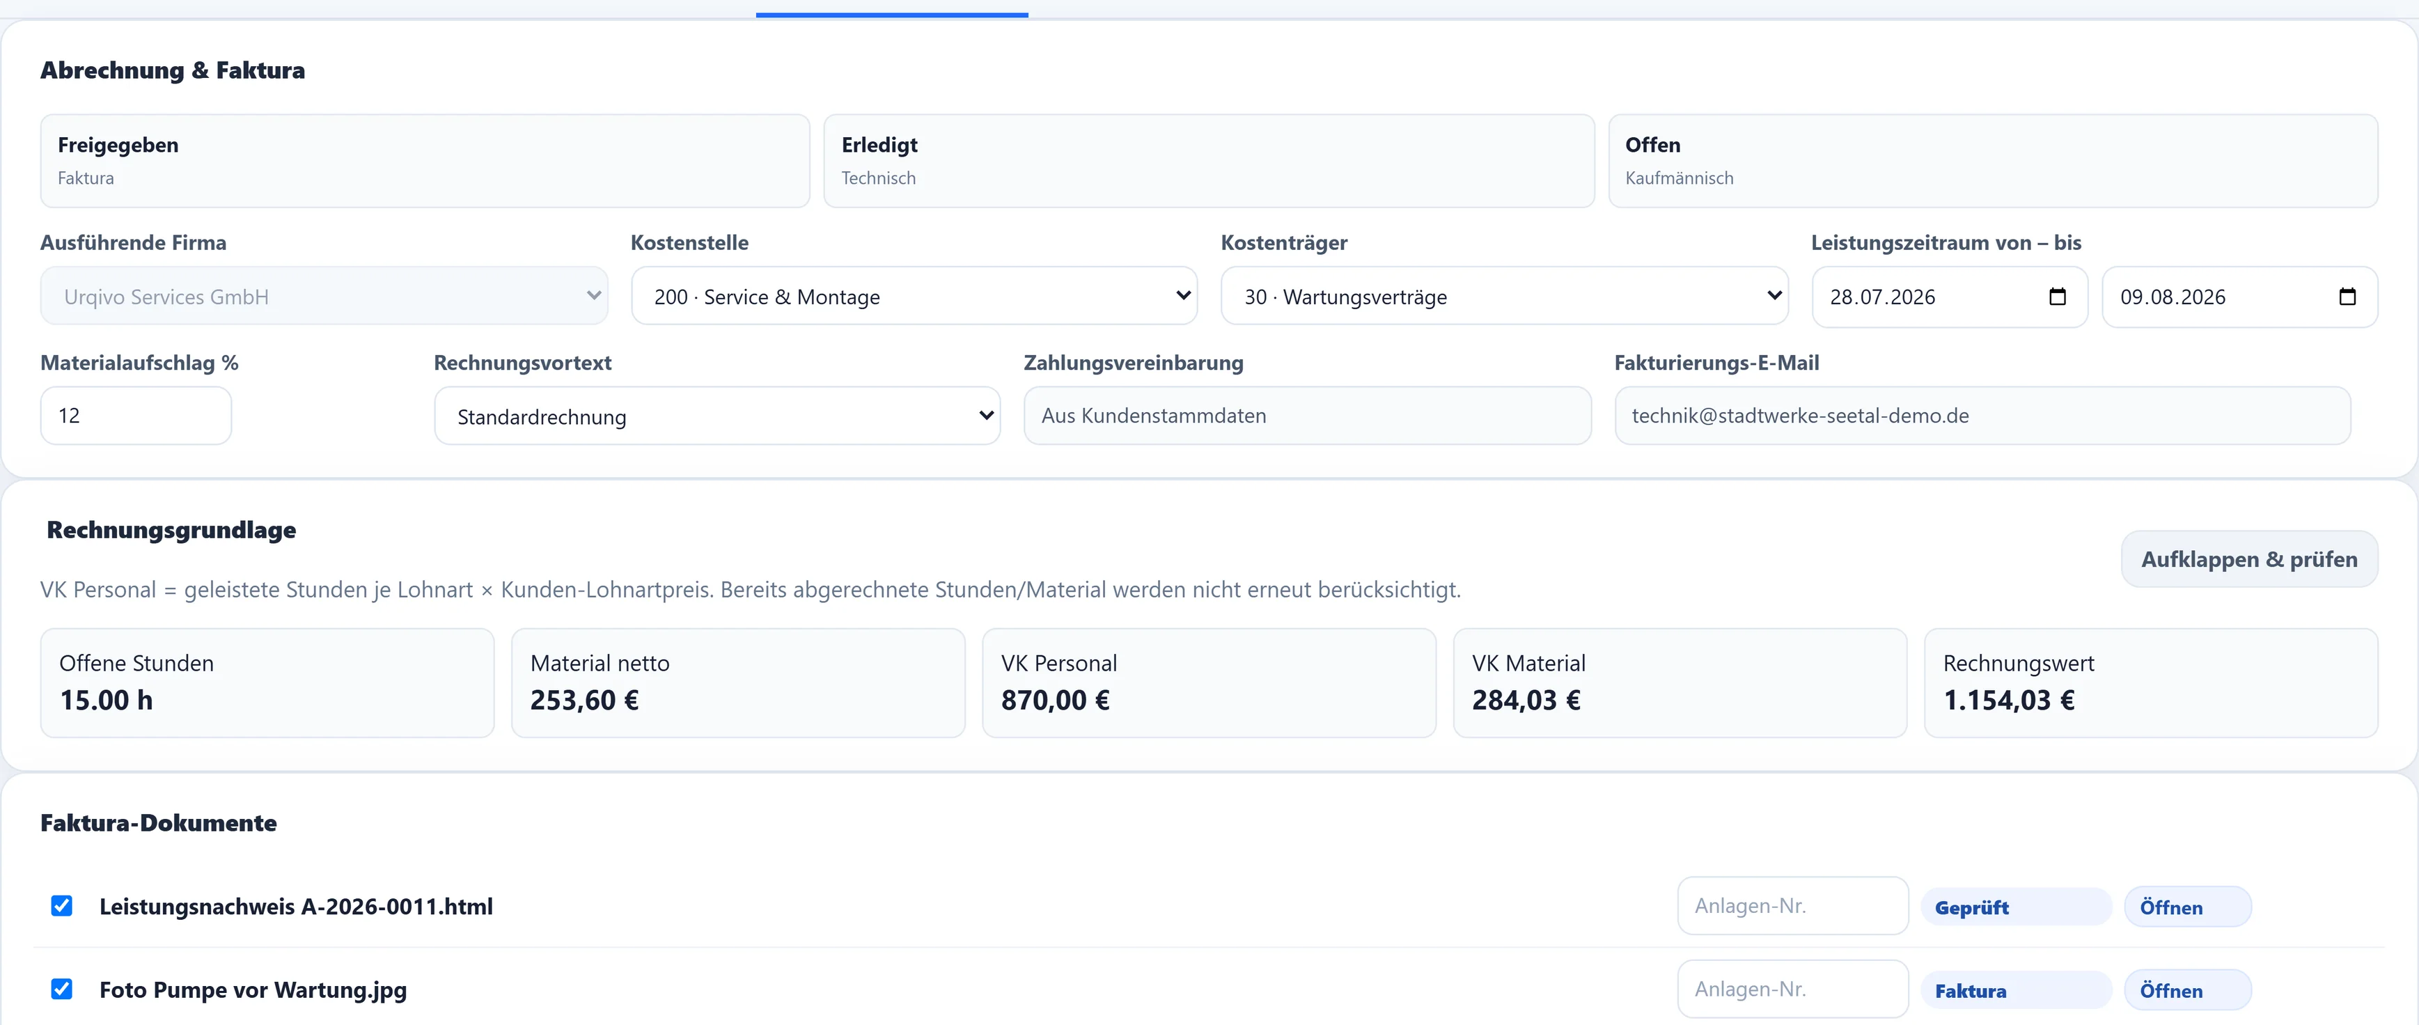Click Anlagen-Nr. field for Foto Pumpe row

click(x=1792, y=989)
